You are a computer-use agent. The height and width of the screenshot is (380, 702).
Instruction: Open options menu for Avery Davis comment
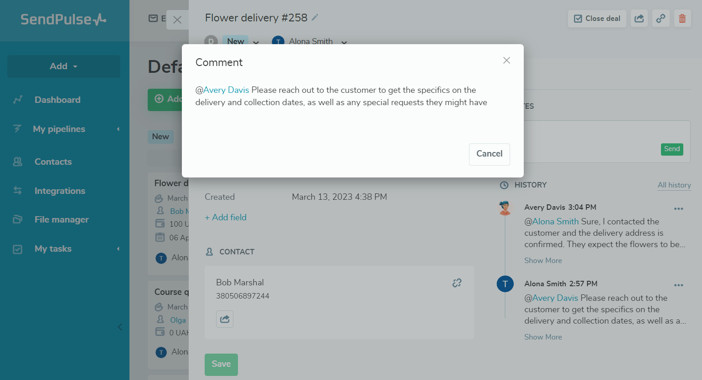click(x=678, y=209)
